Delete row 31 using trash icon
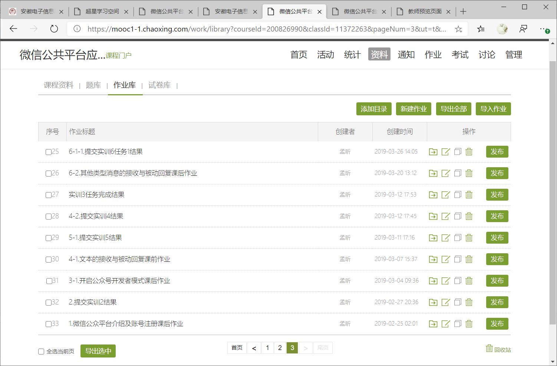Viewport: 557px width, 366px height. (x=469, y=281)
